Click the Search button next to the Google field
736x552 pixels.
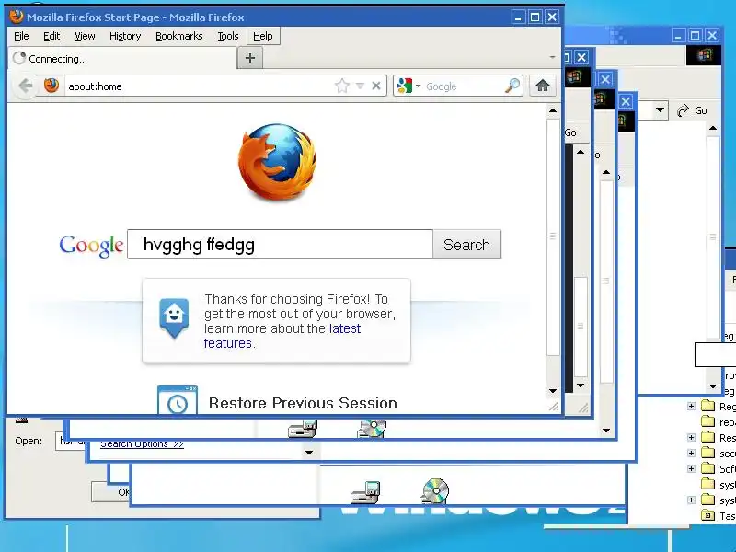point(466,245)
